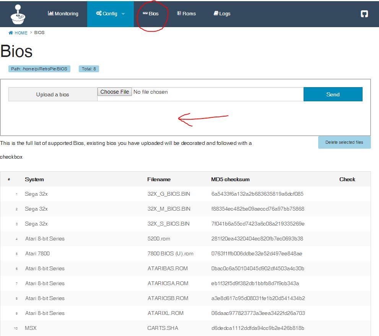This screenshot has height=336, width=379.
Task: Click the icon beside Roms in navbar
Action: [179, 13]
